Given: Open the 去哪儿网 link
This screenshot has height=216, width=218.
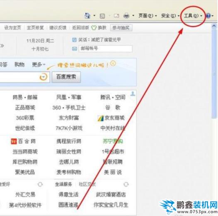Looking at the screenshot, I should click(69, 162).
